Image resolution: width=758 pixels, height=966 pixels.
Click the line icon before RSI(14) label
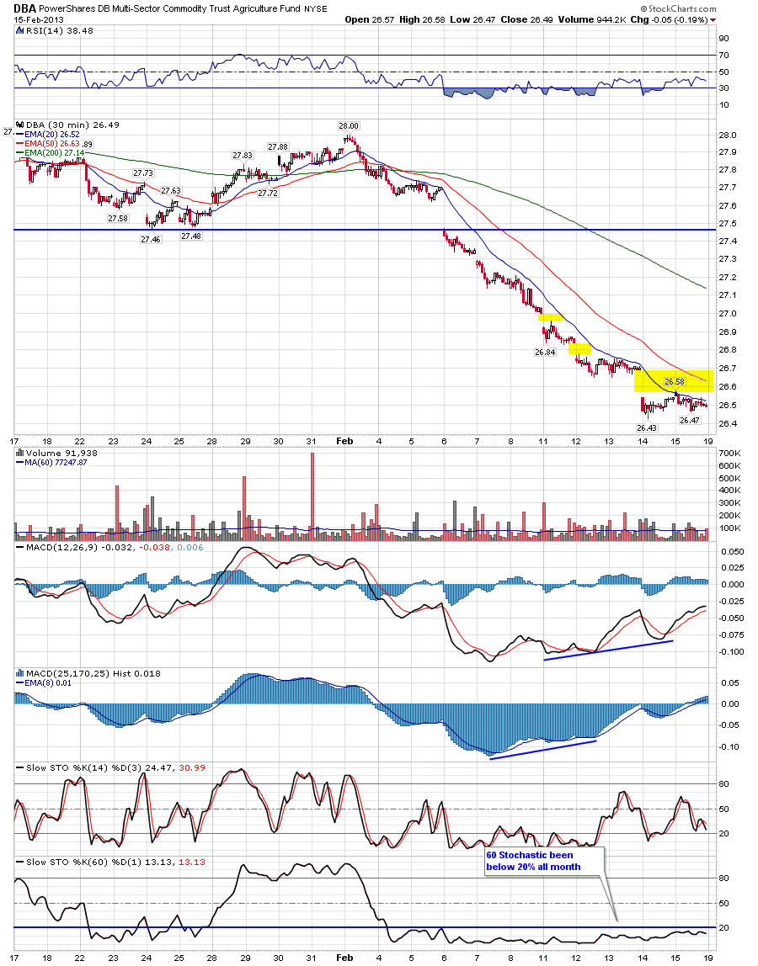(19, 30)
